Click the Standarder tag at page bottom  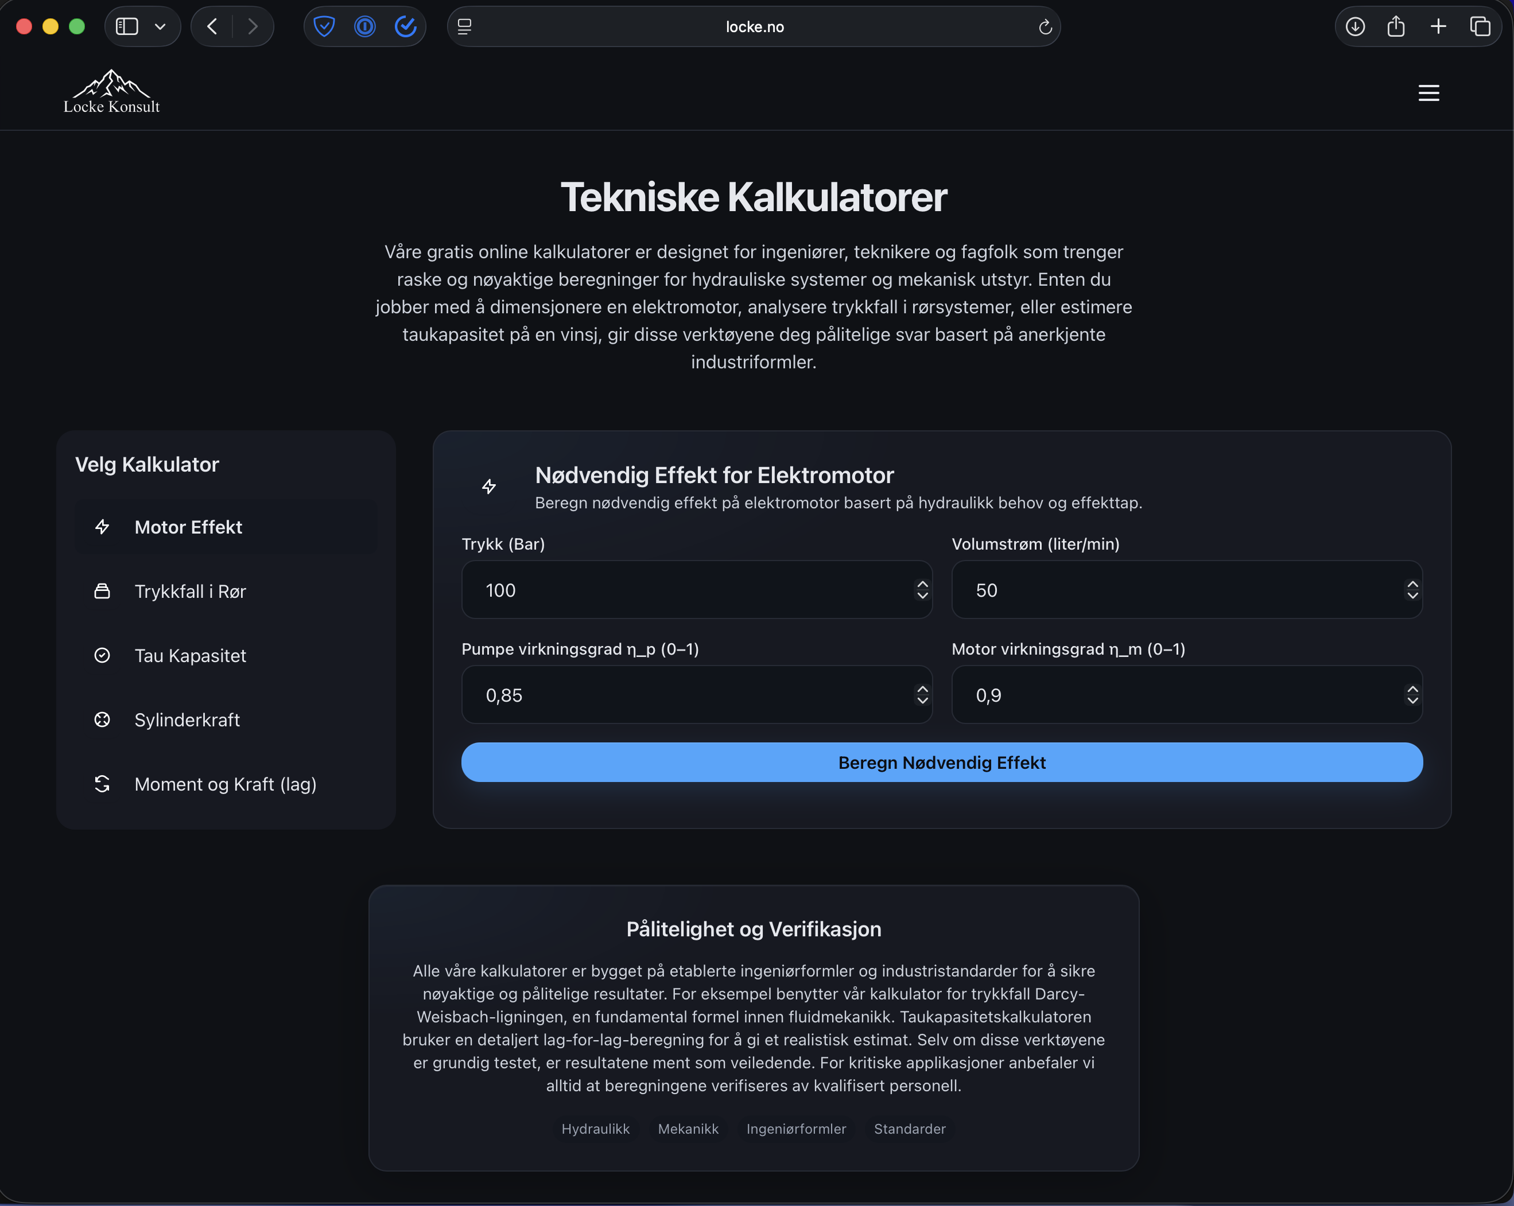(x=910, y=1129)
